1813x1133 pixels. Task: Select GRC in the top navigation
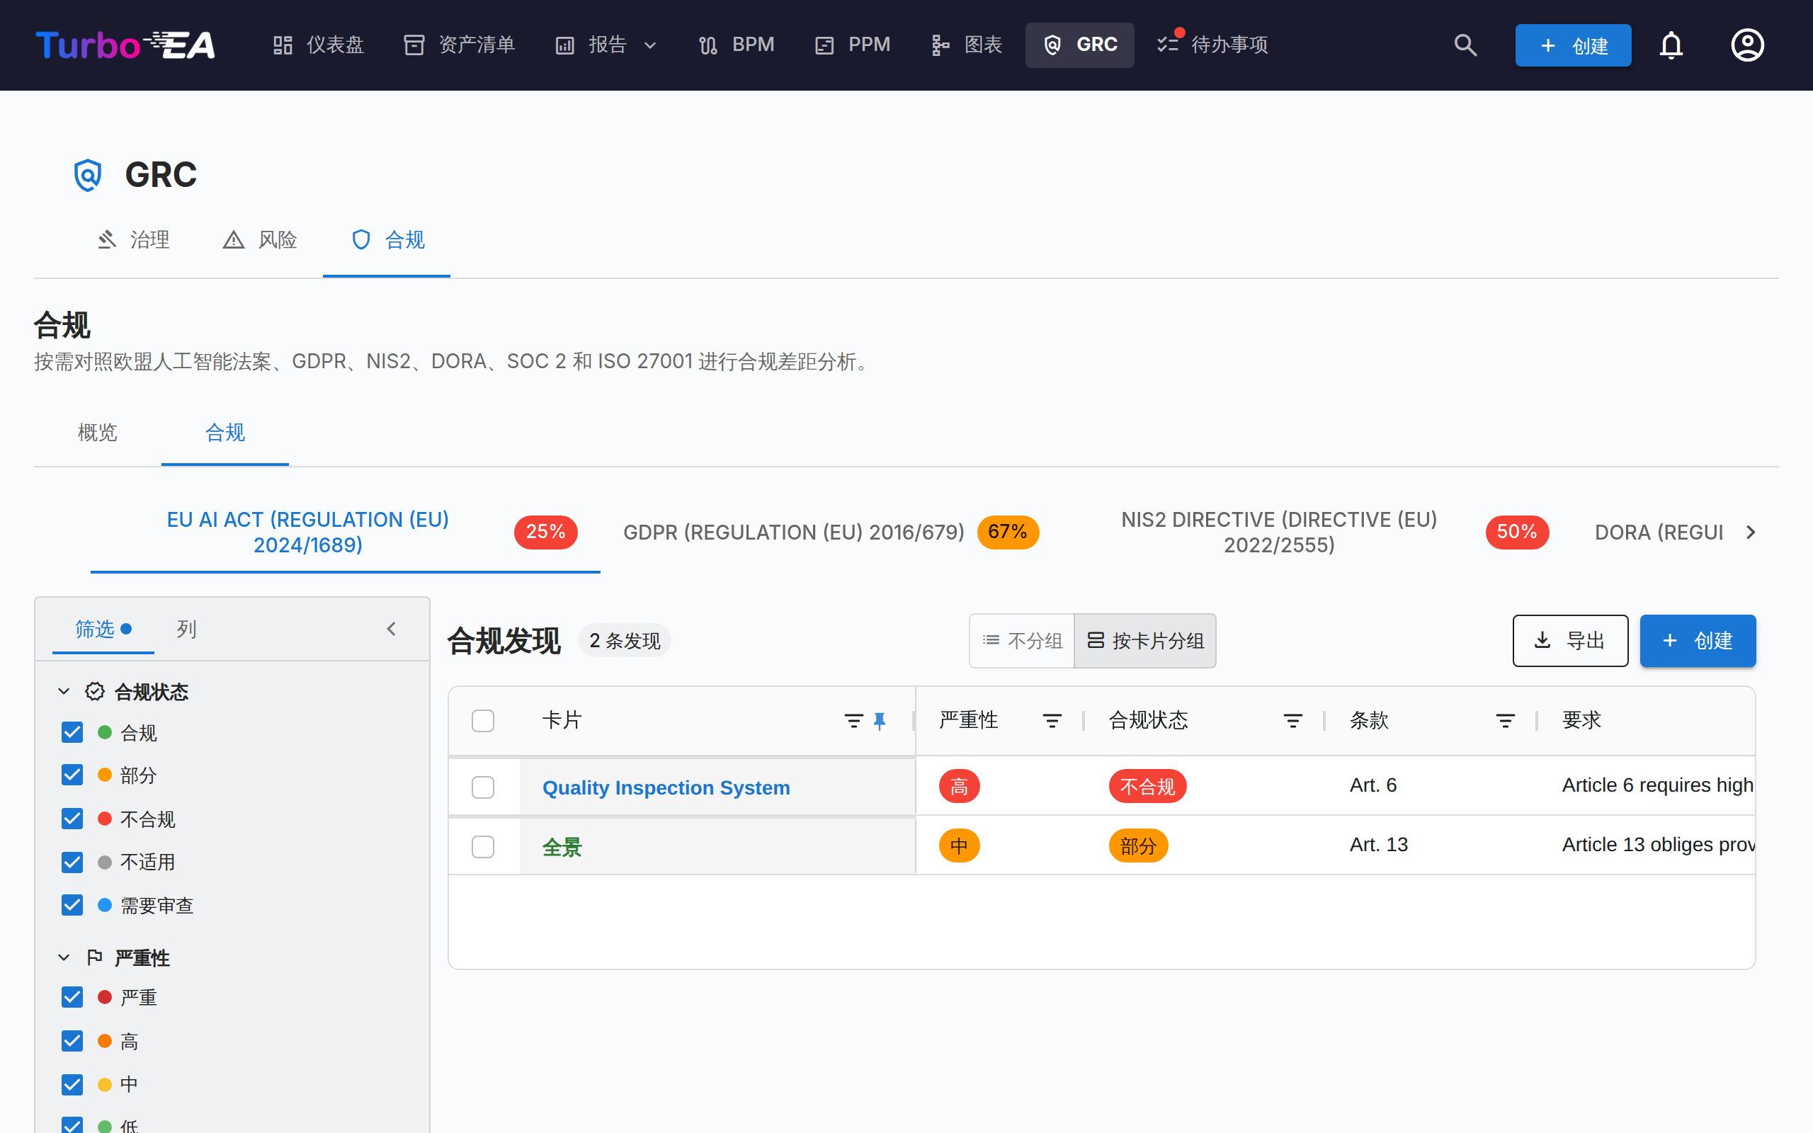click(x=1079, y=45)
